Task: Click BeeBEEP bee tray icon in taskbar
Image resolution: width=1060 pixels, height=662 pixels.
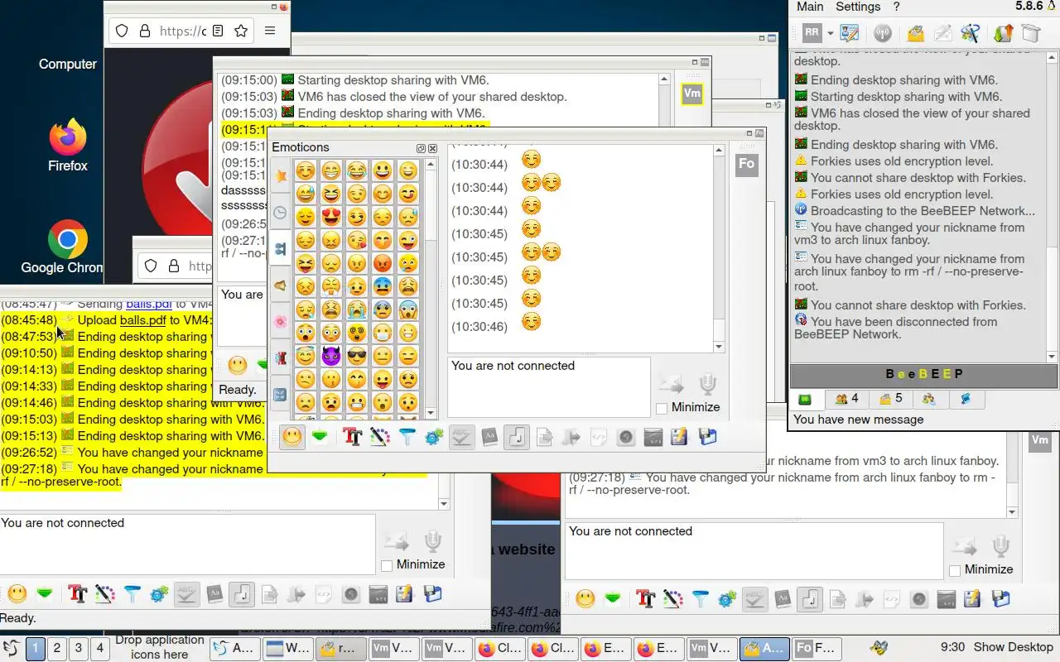Action: [879, 648]
